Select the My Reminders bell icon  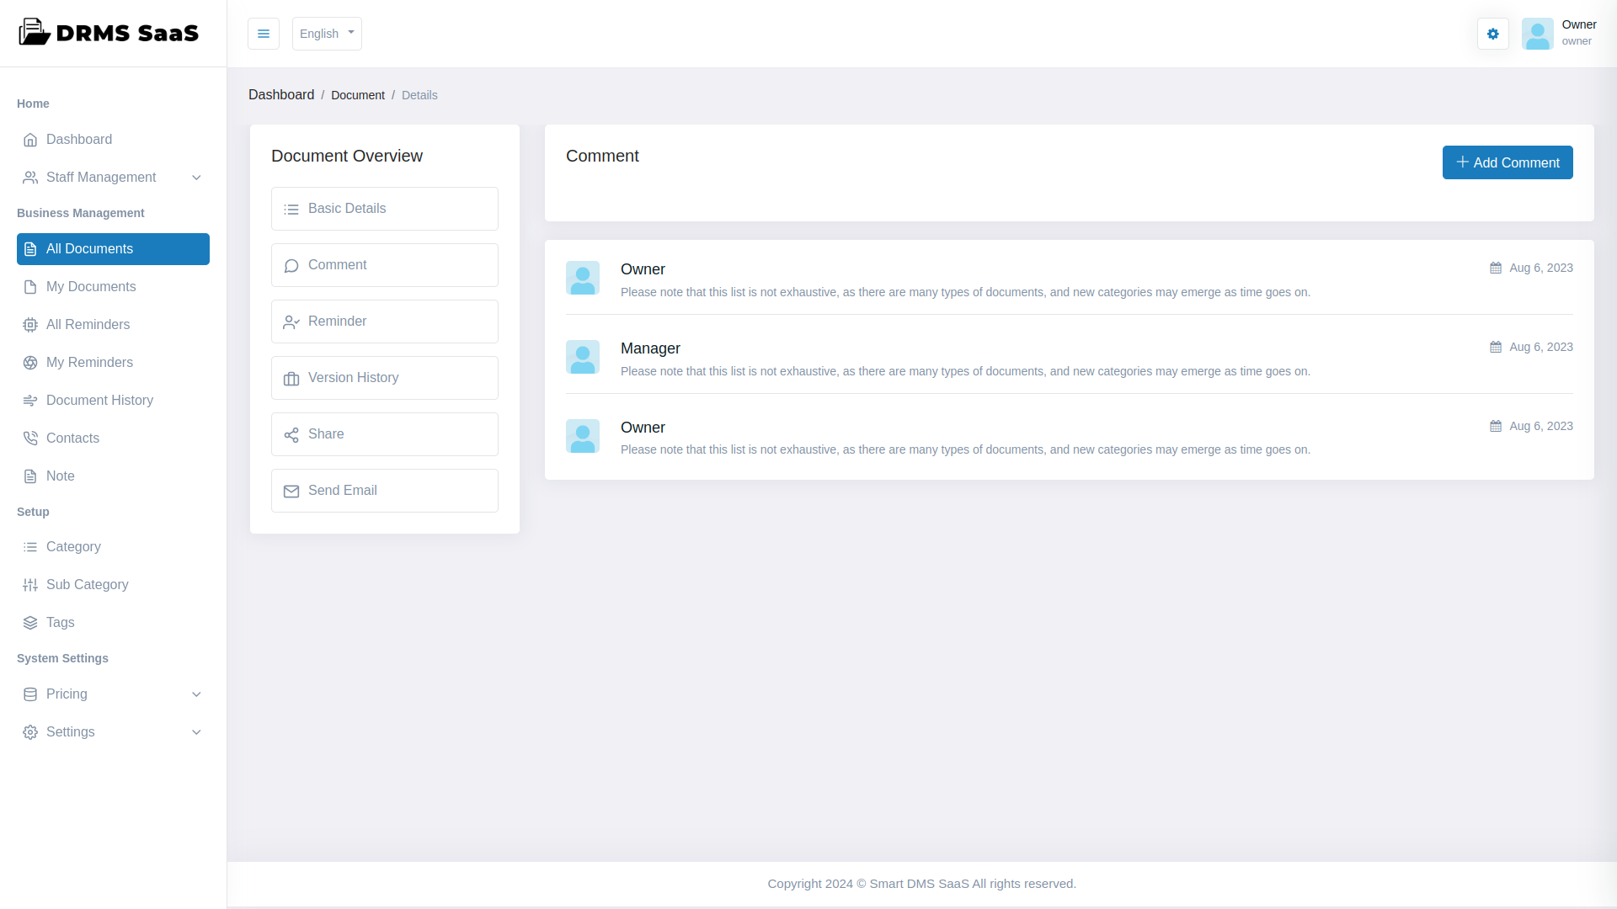click(30, 362)
